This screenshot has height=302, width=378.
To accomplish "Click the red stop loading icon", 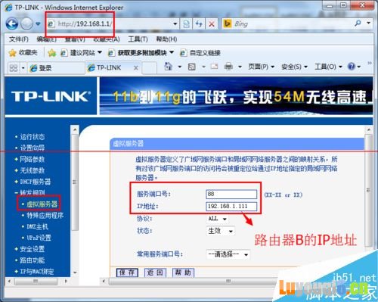I will click(212, 24).
